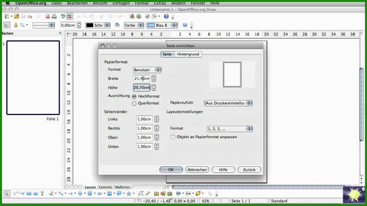The image size is (367, 206).
Task: Select the Flowchart shapes tool
Action: click(x=109, y=194)
